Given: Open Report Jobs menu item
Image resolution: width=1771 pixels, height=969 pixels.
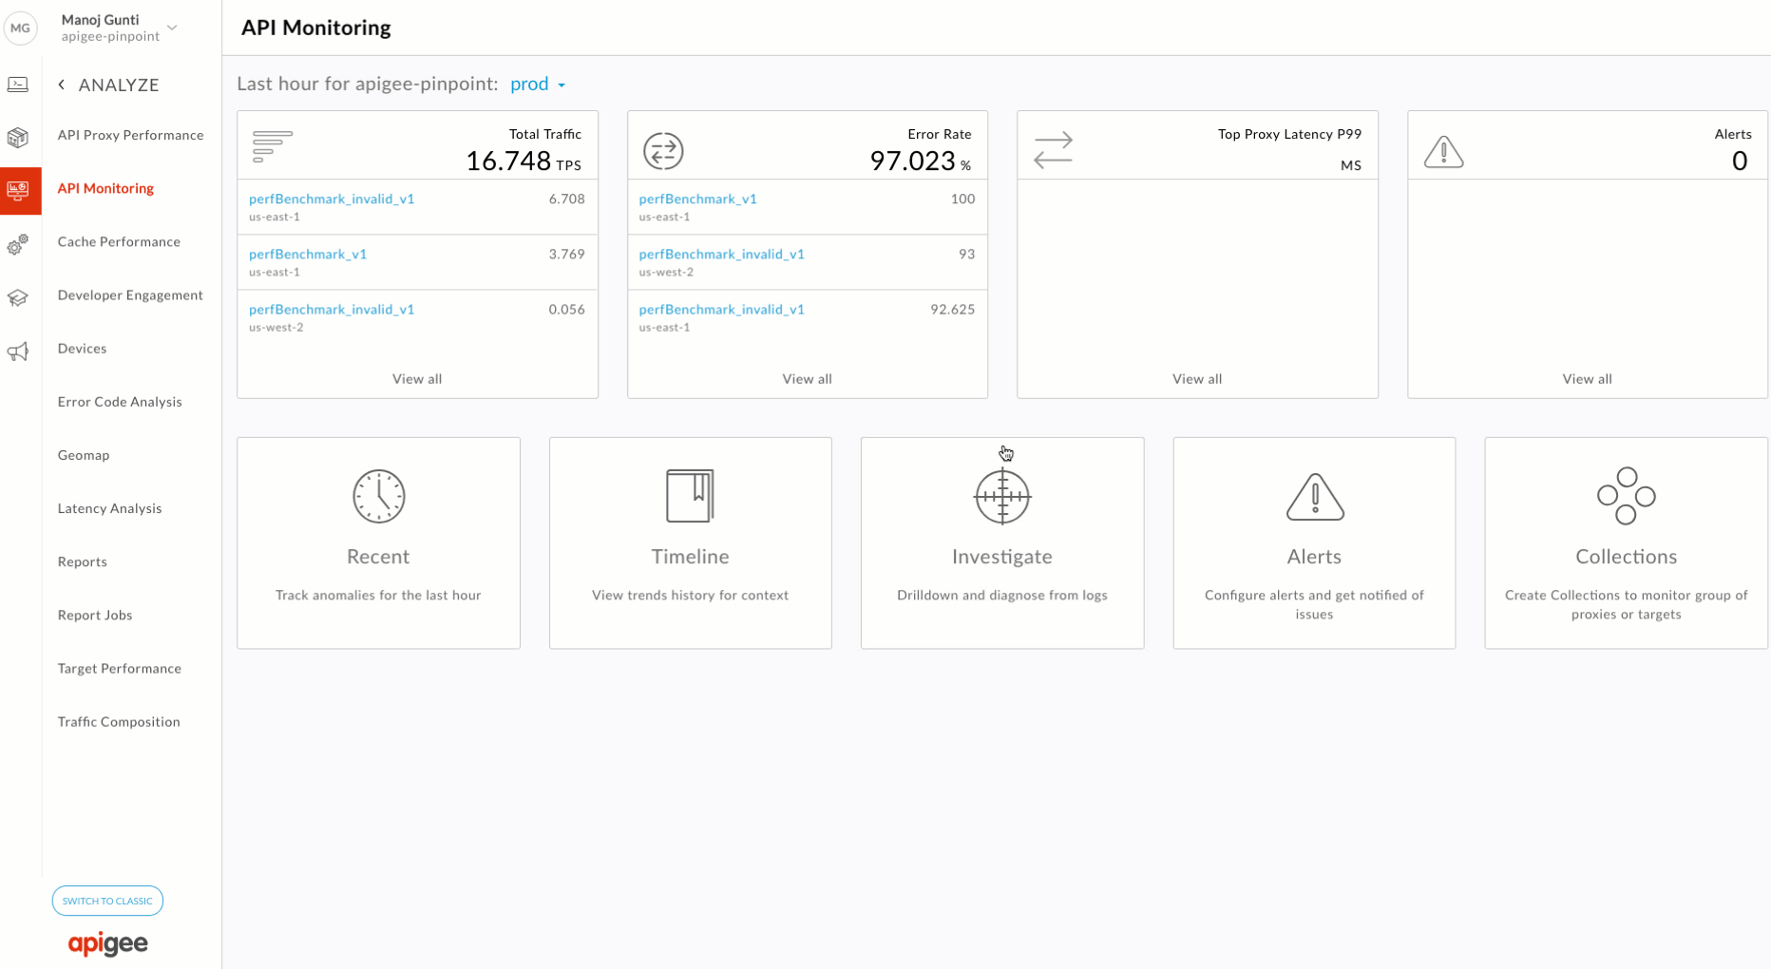Looking at the screenshot, I should click(x=95, y=615).
